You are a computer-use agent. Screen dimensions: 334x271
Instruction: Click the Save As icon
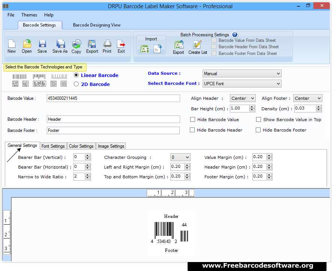coord(61,44)
